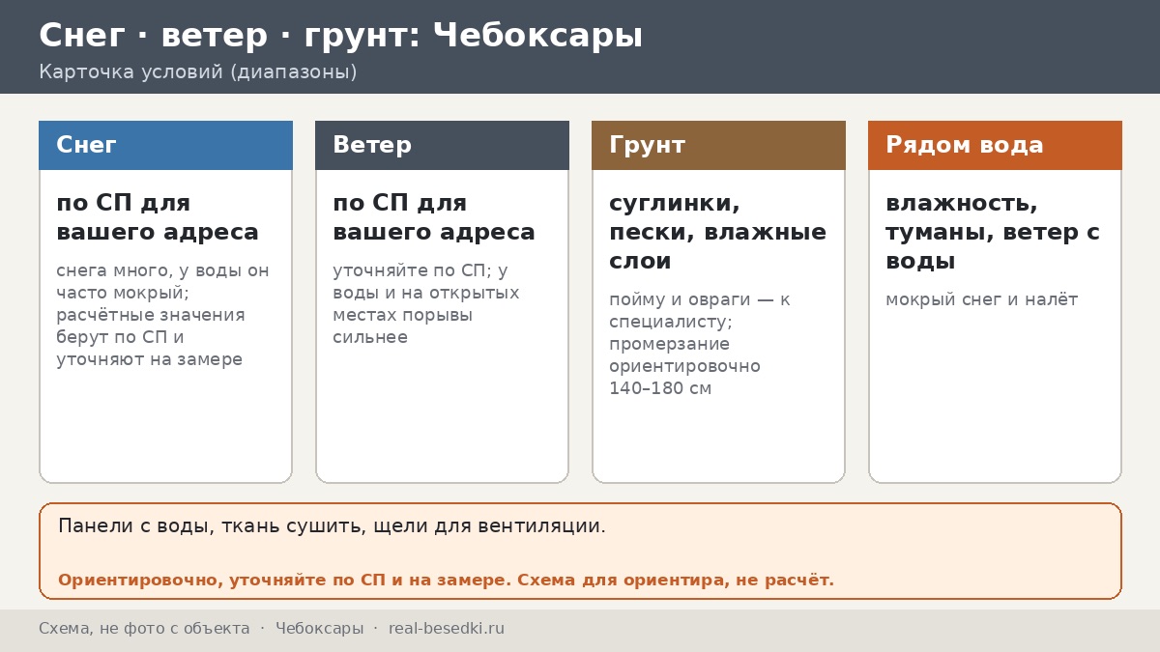Open the real-besedki.ru footer link

tap(447, 629)
